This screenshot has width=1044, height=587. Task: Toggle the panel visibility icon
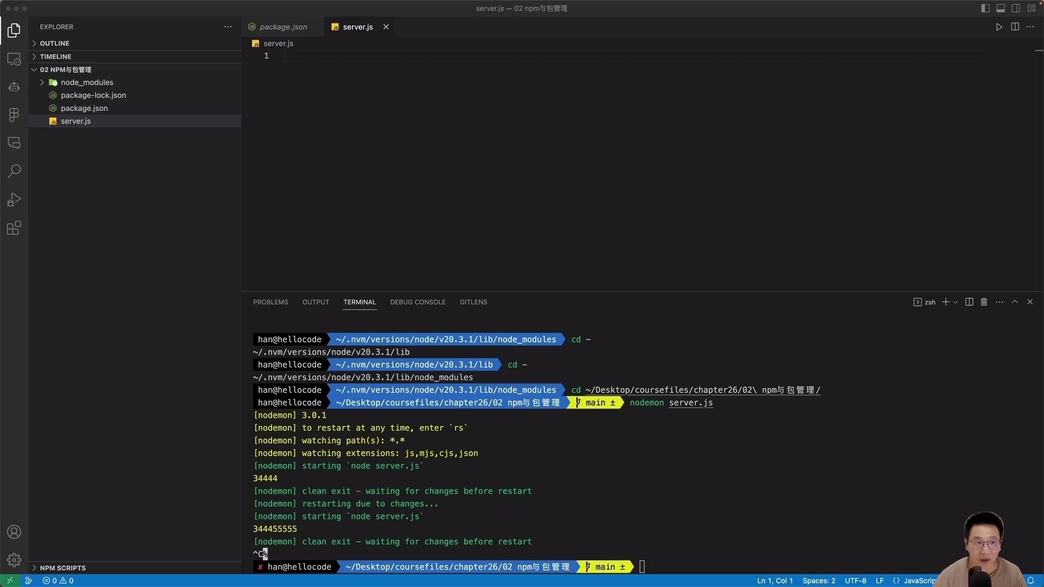point(1000,8)
